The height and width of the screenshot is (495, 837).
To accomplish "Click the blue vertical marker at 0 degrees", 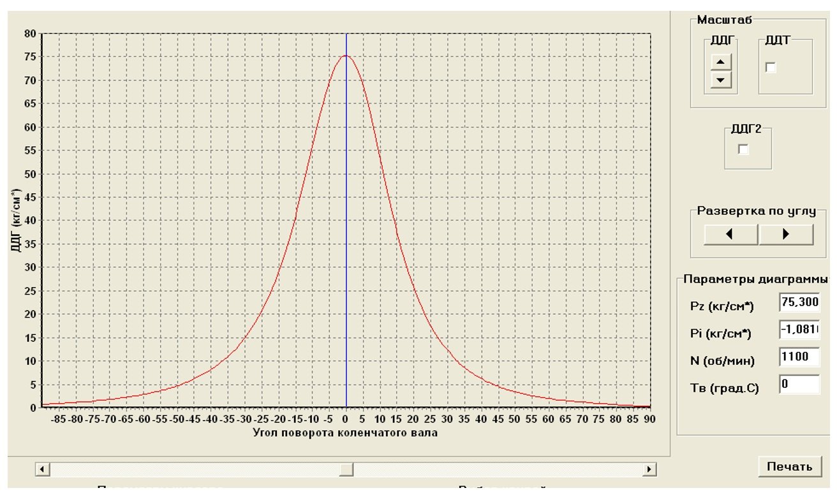I will click(346, 220).
